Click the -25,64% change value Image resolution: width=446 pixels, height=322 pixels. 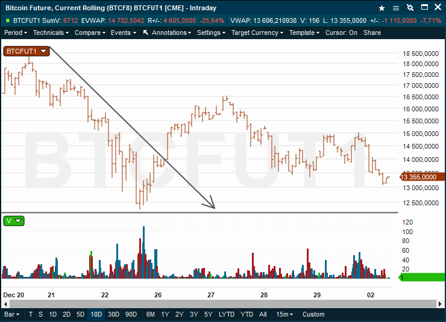coord(212,20)
